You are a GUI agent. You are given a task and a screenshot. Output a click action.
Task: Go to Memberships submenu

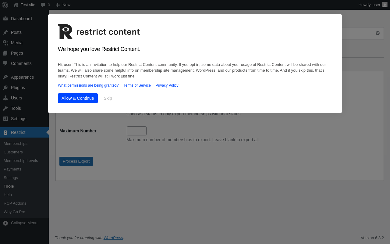coord(16,143)
